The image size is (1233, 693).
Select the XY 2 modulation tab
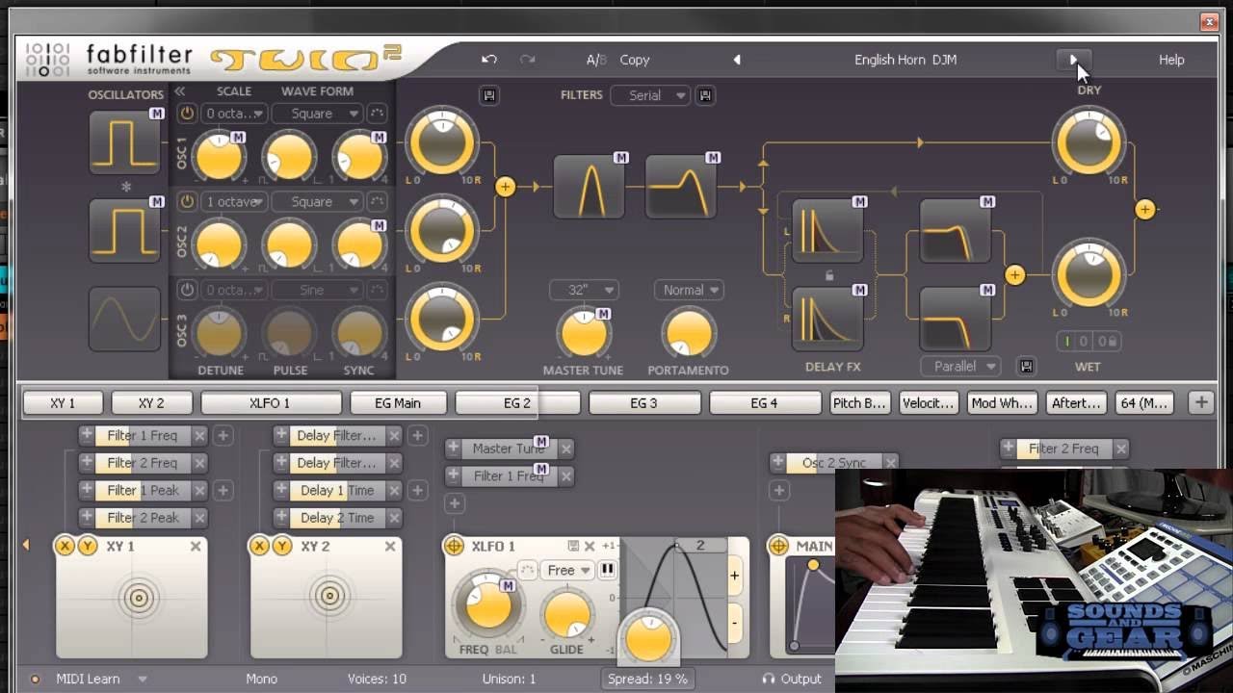[x=151, y=403]
